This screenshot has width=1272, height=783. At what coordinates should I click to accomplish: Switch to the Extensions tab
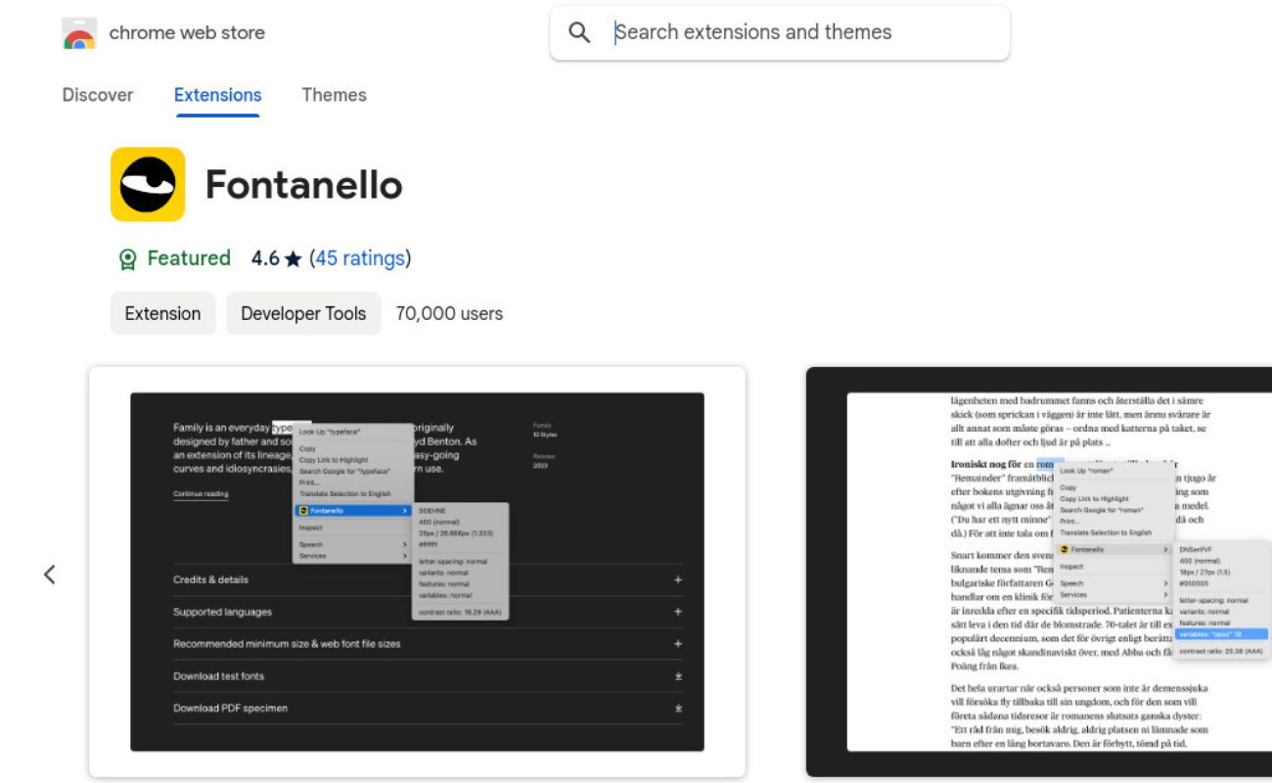(218, 95)
